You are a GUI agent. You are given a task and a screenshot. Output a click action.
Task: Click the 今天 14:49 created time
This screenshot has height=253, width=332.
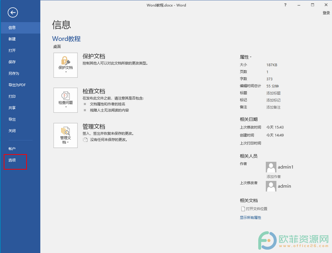click(x=275, y=135)
